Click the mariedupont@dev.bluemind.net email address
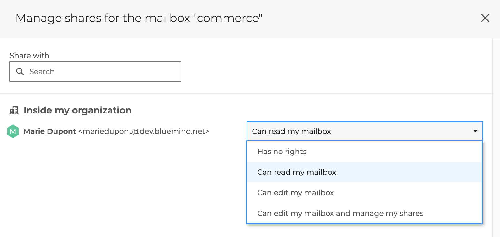 [144, 131]
